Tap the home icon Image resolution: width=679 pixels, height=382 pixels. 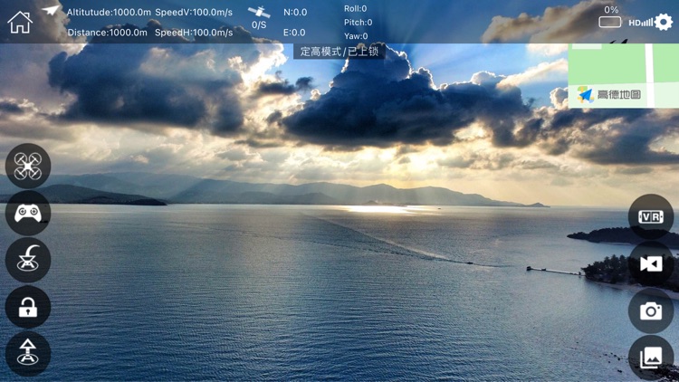(x=20, y=22)
